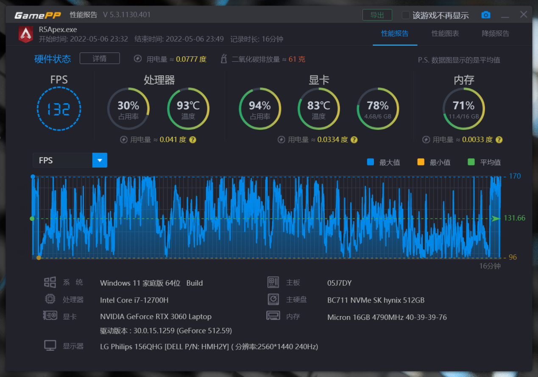Click the GPU icon beside NVIDIA GeForce RTX 3060

[50, 315]
